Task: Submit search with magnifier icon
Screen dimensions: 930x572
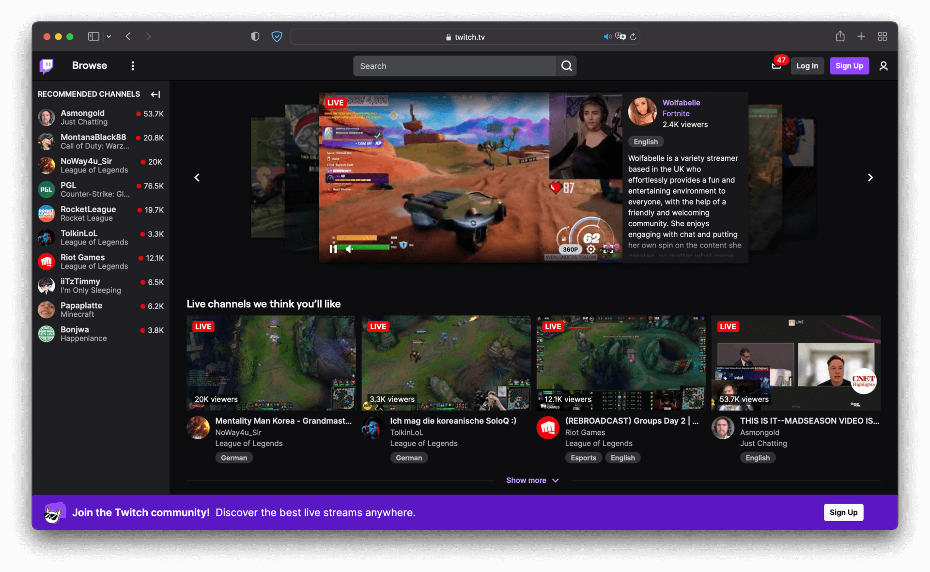Action: click(x=567, y=66)
